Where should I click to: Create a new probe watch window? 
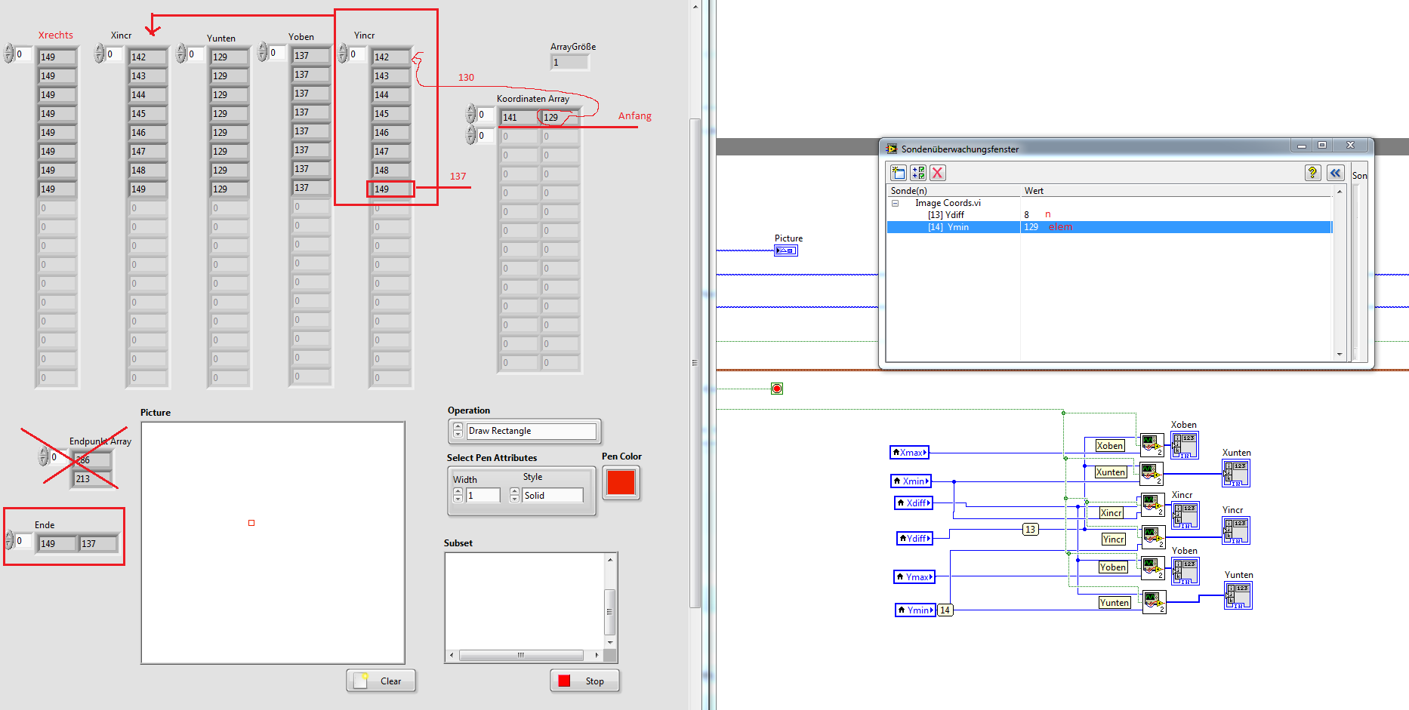coord(898,173)
